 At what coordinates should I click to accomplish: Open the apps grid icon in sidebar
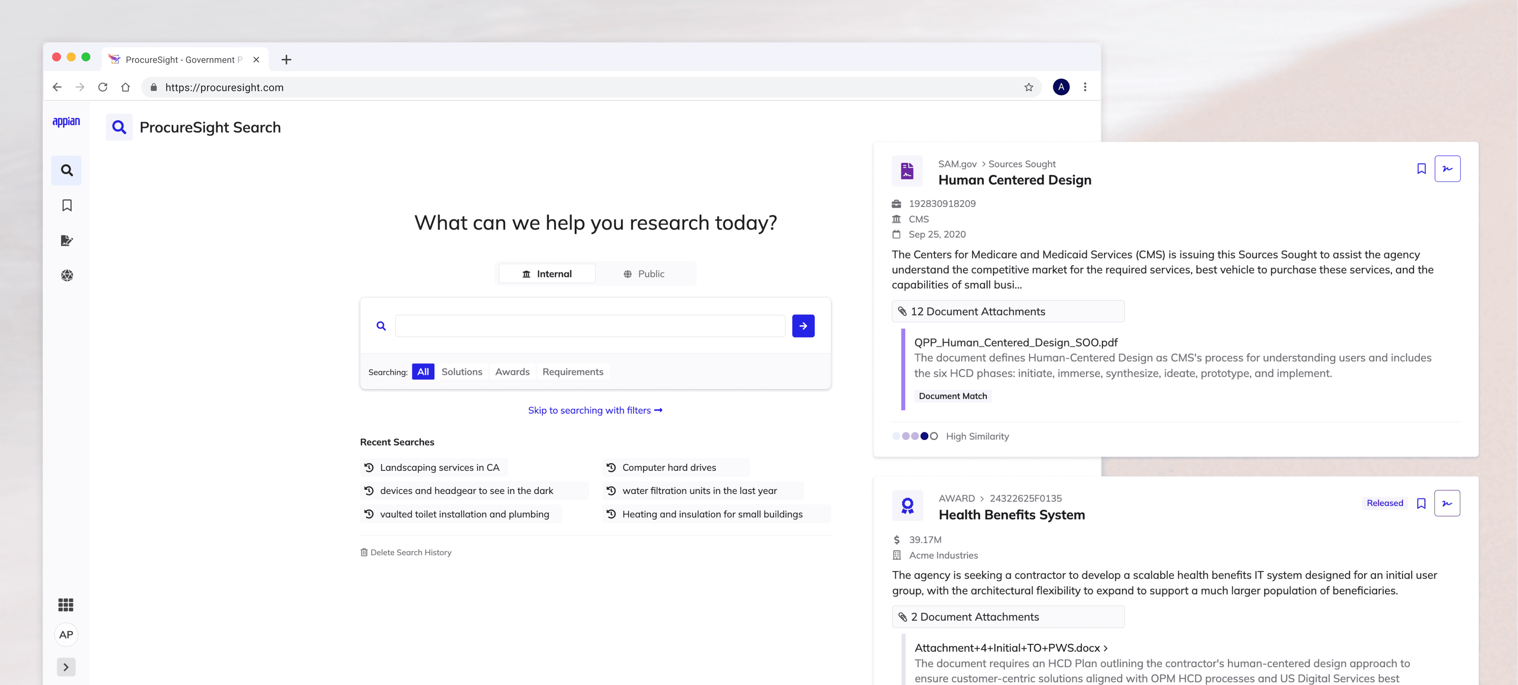pos(66,604)
